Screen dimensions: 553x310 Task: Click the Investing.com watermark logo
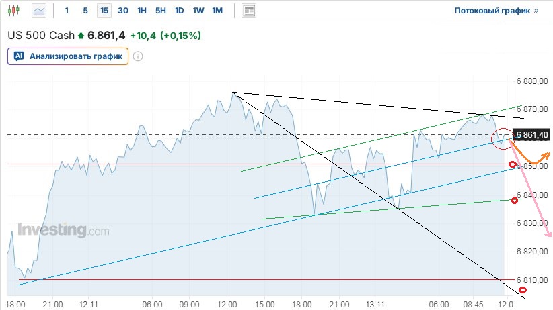[x=63, y=230]
